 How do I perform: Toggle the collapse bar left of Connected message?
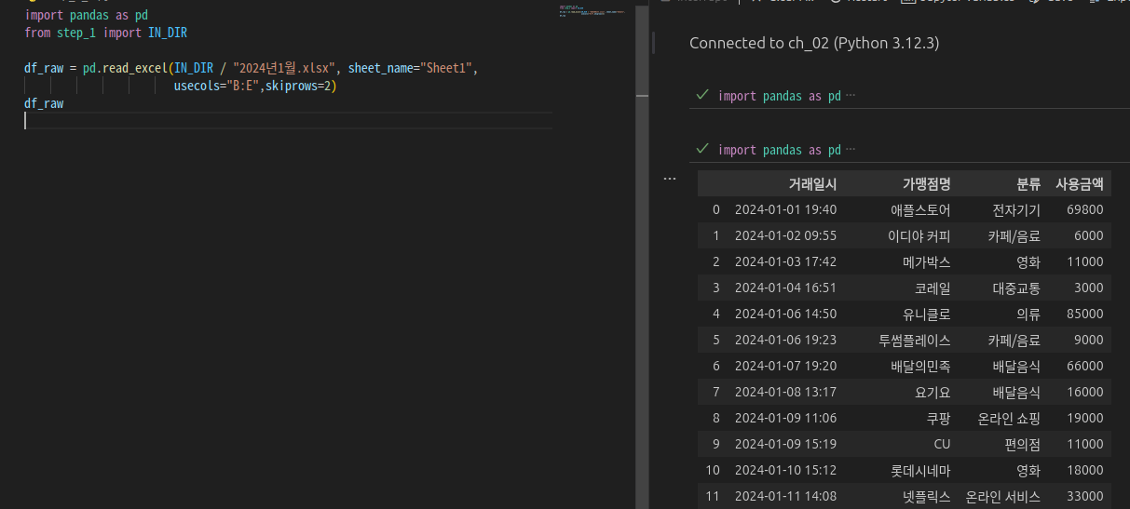pyautogui.click(x=654, y=43)
